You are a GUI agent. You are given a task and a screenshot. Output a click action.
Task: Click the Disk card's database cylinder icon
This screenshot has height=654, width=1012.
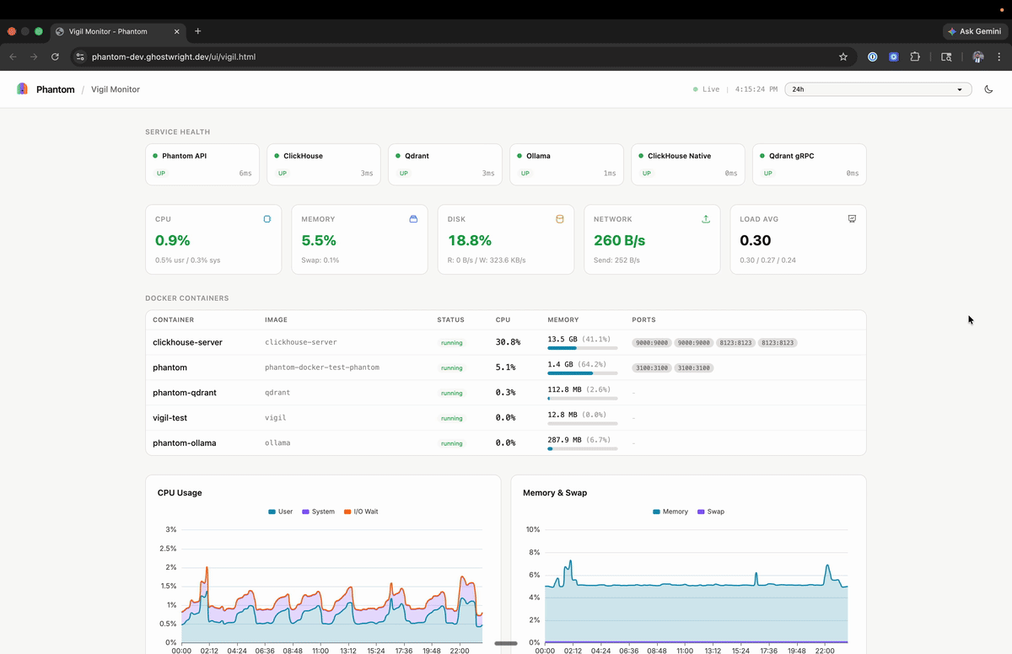(559, 218)
